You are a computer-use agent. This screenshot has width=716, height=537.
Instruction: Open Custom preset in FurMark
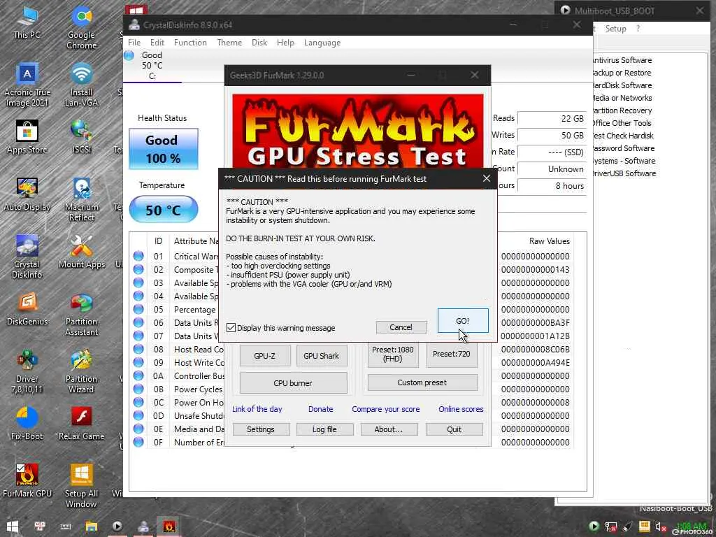(422, 382)
